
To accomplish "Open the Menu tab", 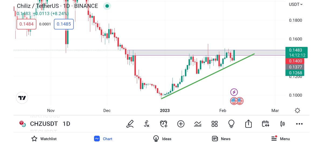I will tap(280, 139).
